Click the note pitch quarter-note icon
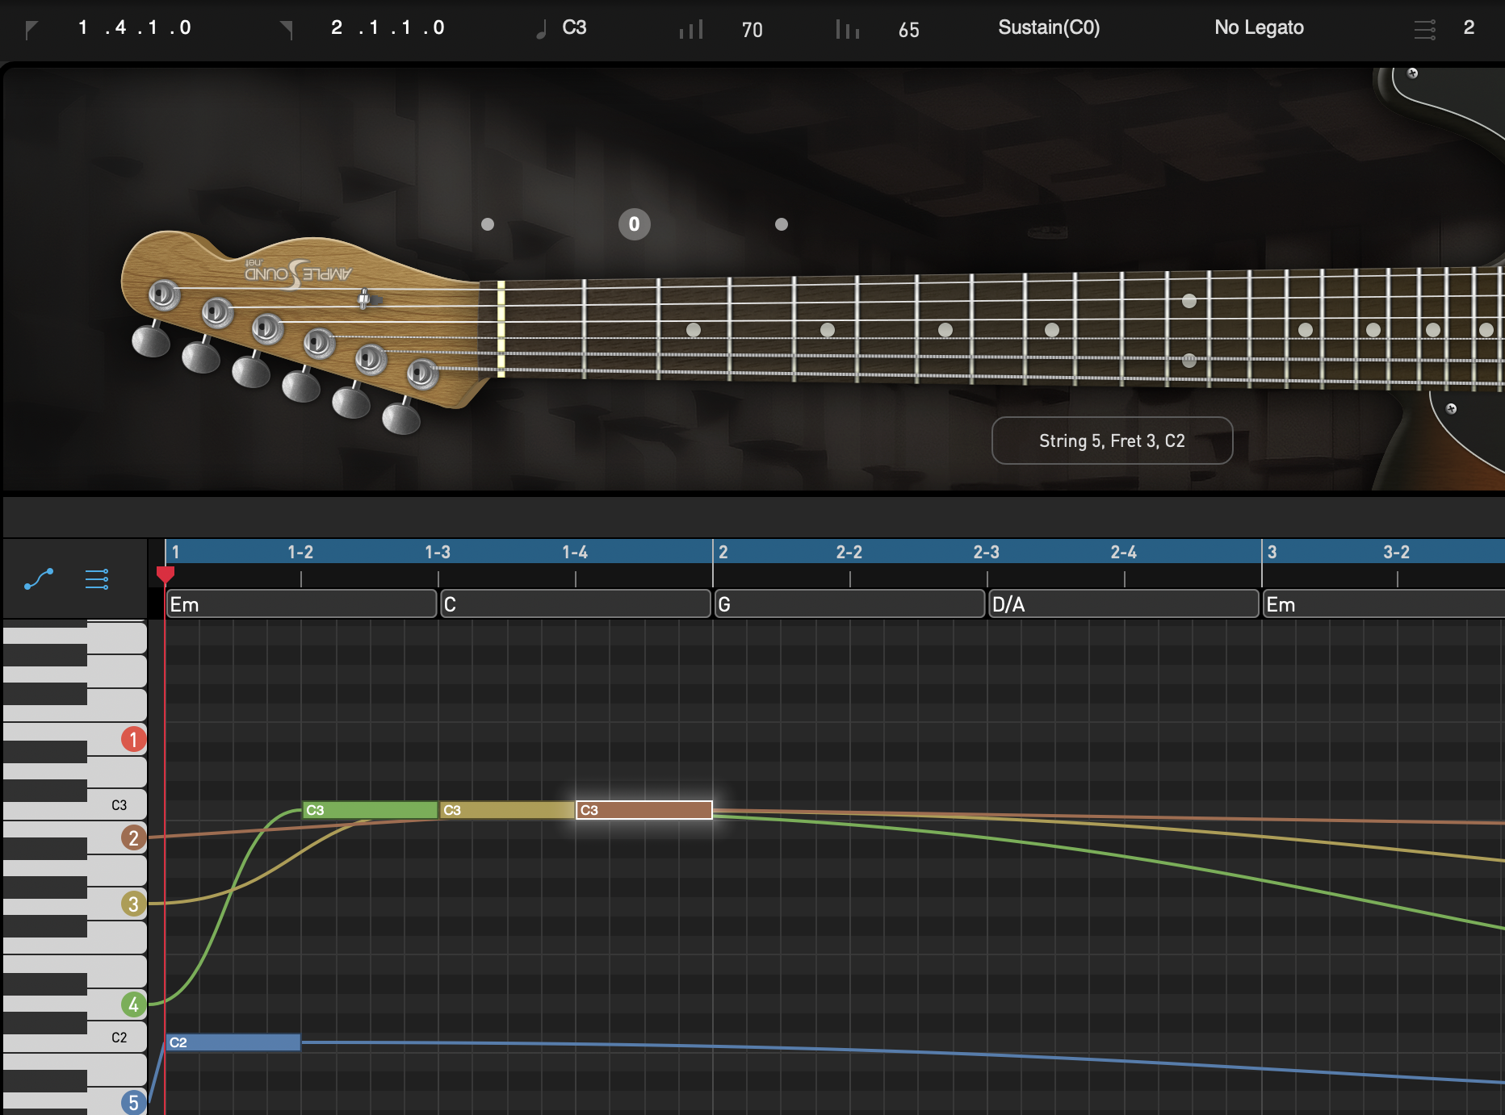The width and height of the screenshot is (1505, 1115). click(x=541, y=30)
